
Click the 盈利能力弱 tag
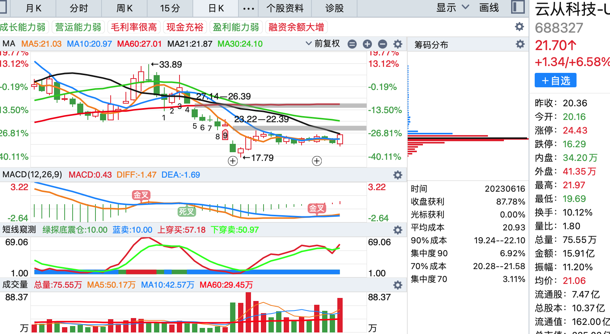point(236,27)
